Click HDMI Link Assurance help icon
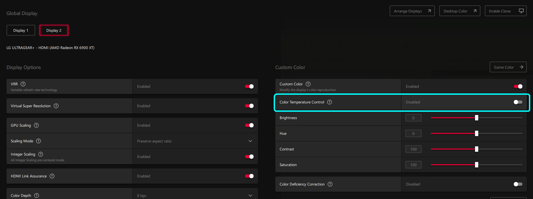Image resolution: width=533 pixels, height=199 pixels. click(x=52, y=176)
